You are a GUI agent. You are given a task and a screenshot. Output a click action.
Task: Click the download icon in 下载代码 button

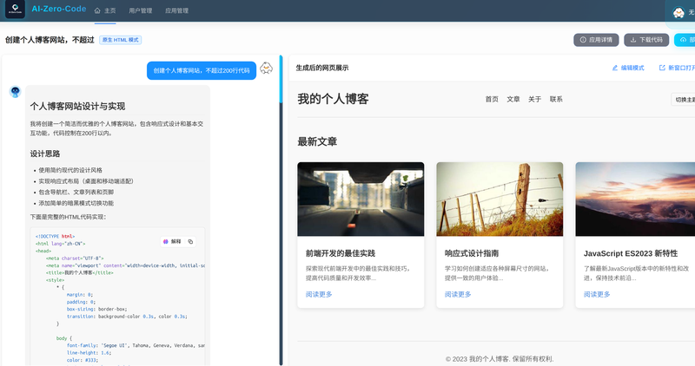(633, 40)
